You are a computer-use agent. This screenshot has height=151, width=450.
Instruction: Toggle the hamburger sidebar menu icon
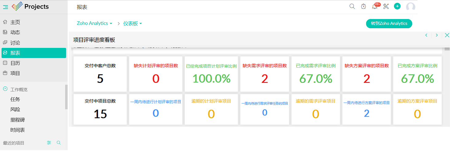pyautogui.click(x=6, y=7)
